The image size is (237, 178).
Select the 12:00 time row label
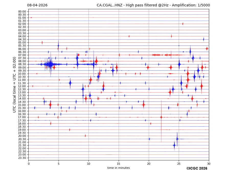click(22, 86)
